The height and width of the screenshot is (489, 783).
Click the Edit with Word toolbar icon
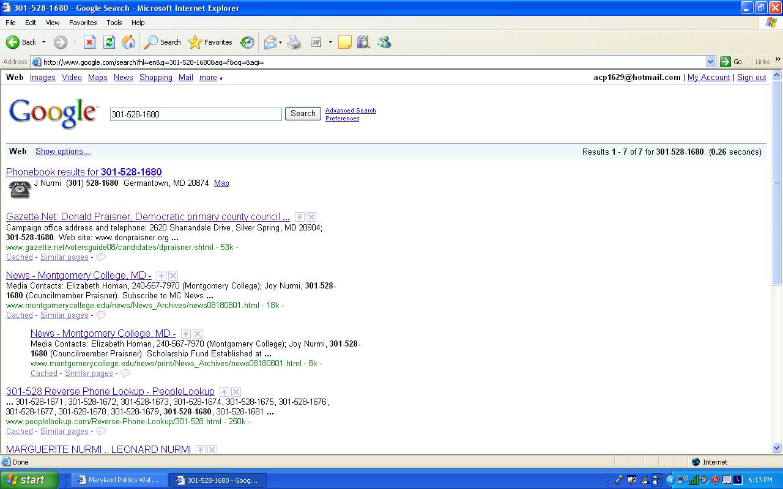point(316,42)
